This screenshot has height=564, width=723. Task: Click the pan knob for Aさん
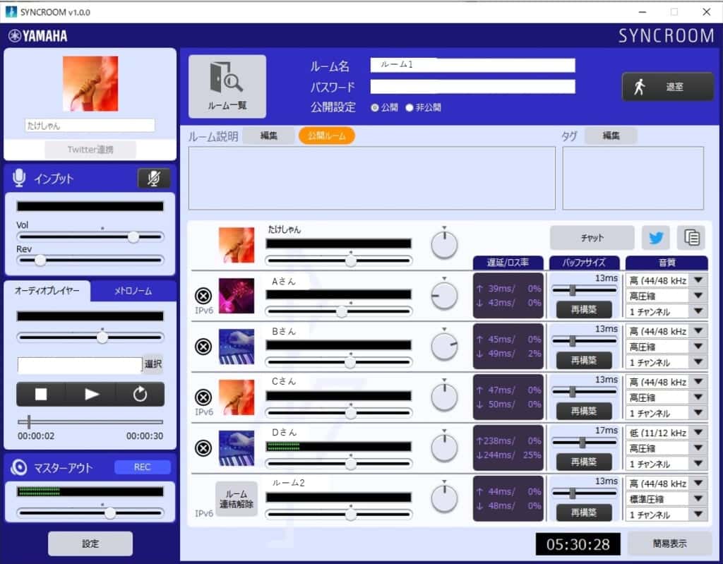pos(444,296)
